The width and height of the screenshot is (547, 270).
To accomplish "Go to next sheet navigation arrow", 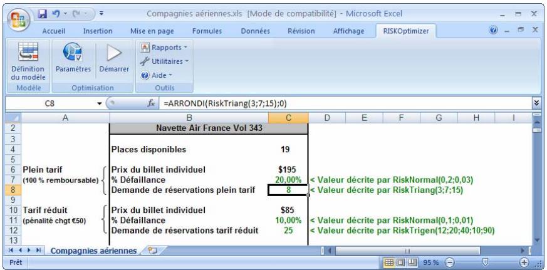I will (29, 250).
